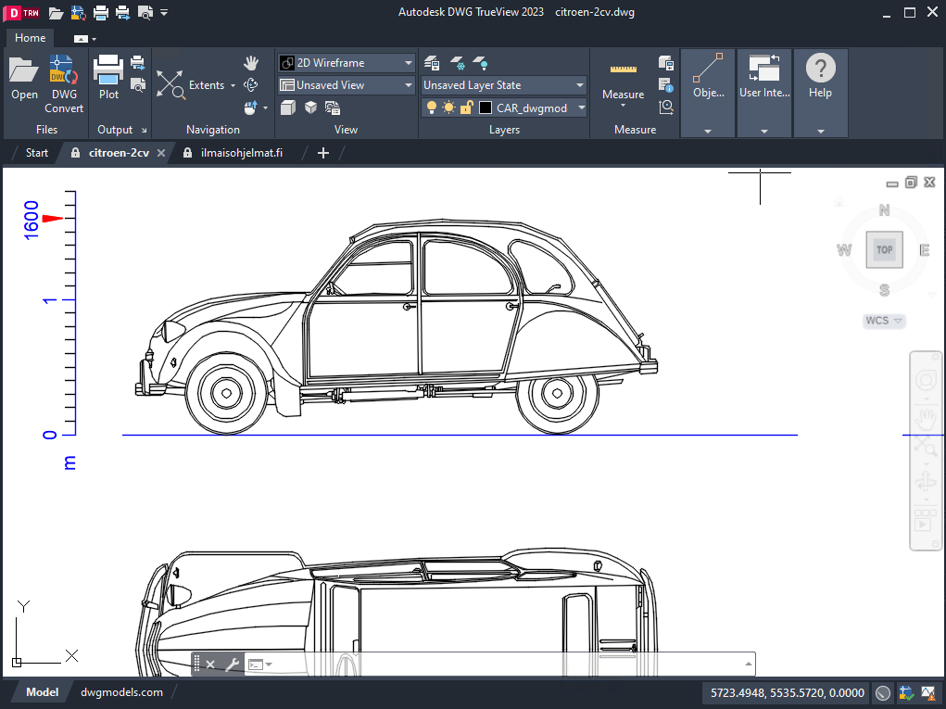Click the N compass direction on ViewCube
The image size is (946, 709).
click(x=885, y=210)
